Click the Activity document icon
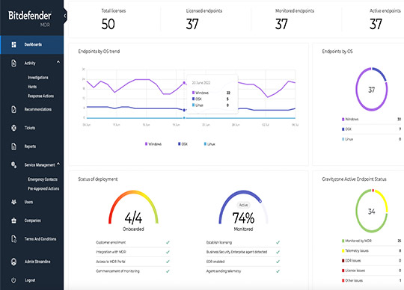404x290 pixels. coord(14,63)
